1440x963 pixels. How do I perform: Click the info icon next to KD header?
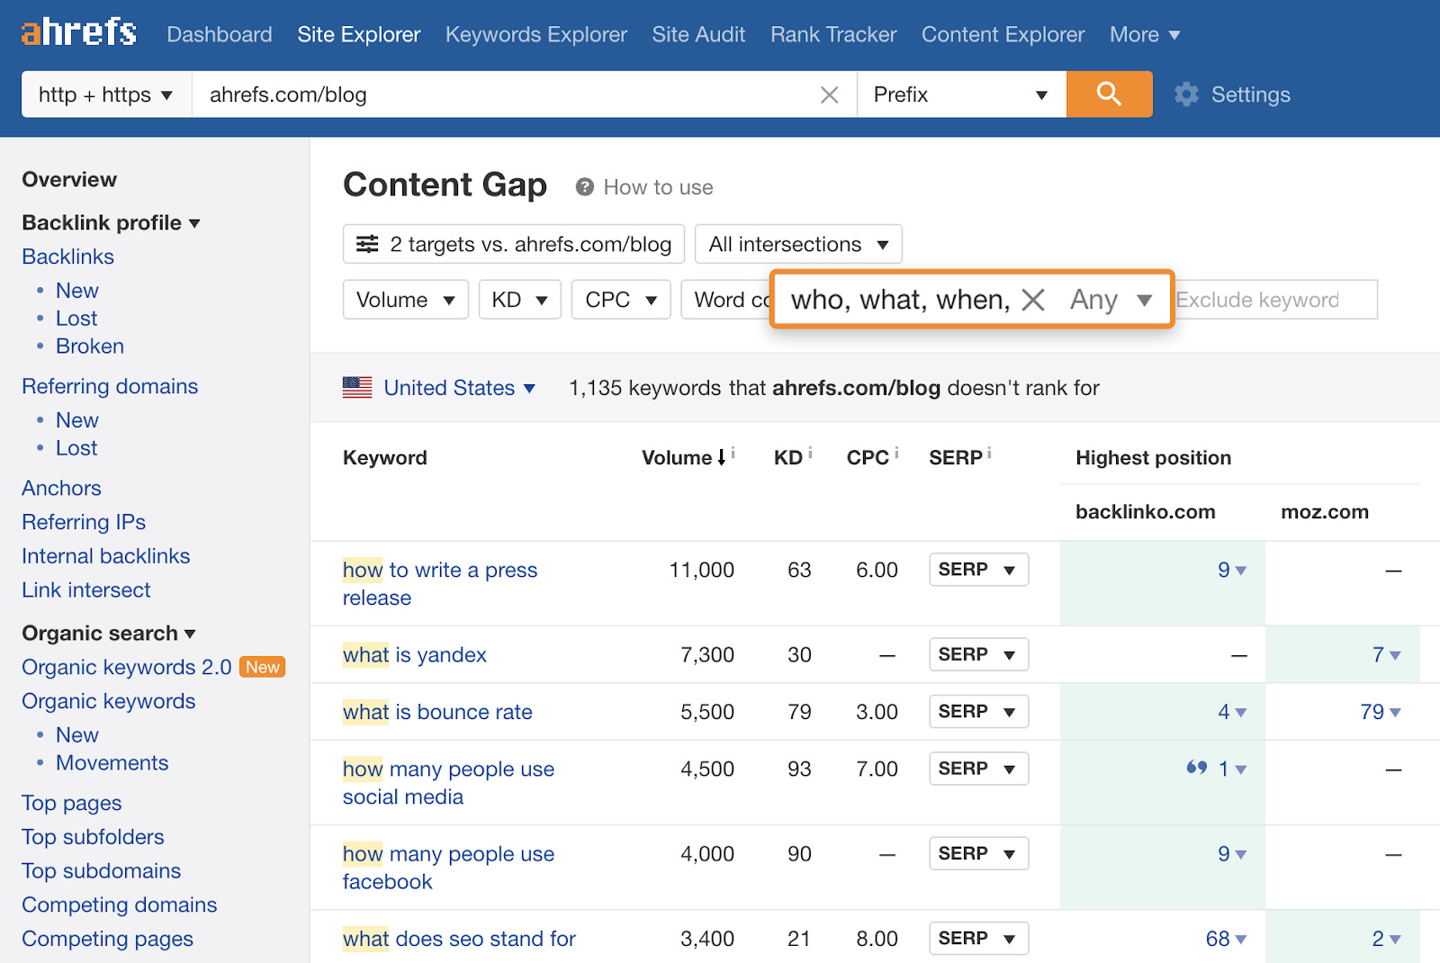tap(811, 453)
